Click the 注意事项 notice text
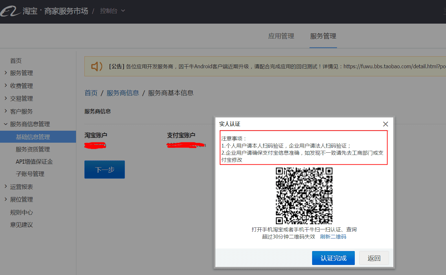This screenshot has height=275, width=446. tap(234, 138)
